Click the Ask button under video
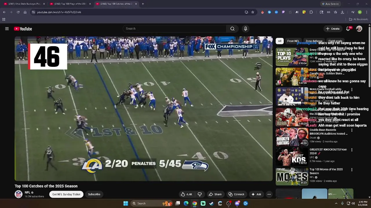The height and width of the screenshot is (208, 371). point(256,194)
